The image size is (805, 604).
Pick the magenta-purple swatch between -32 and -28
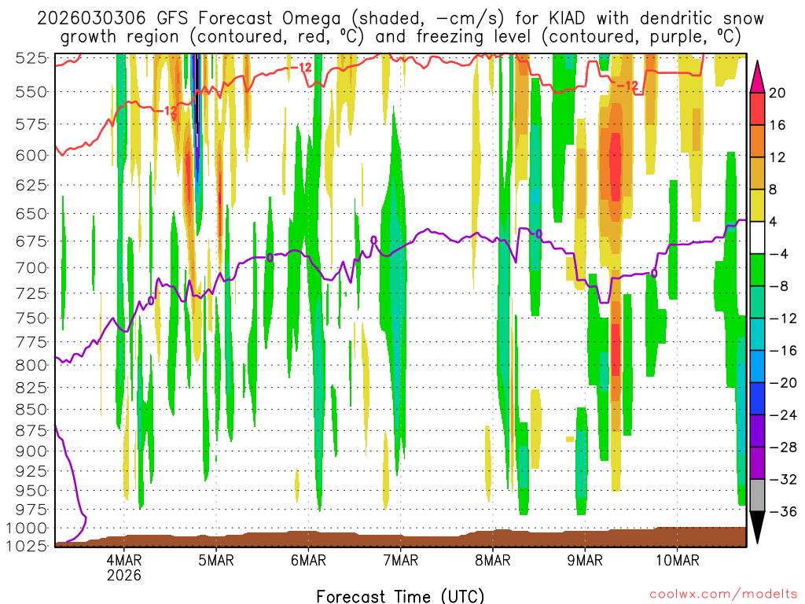757,463
